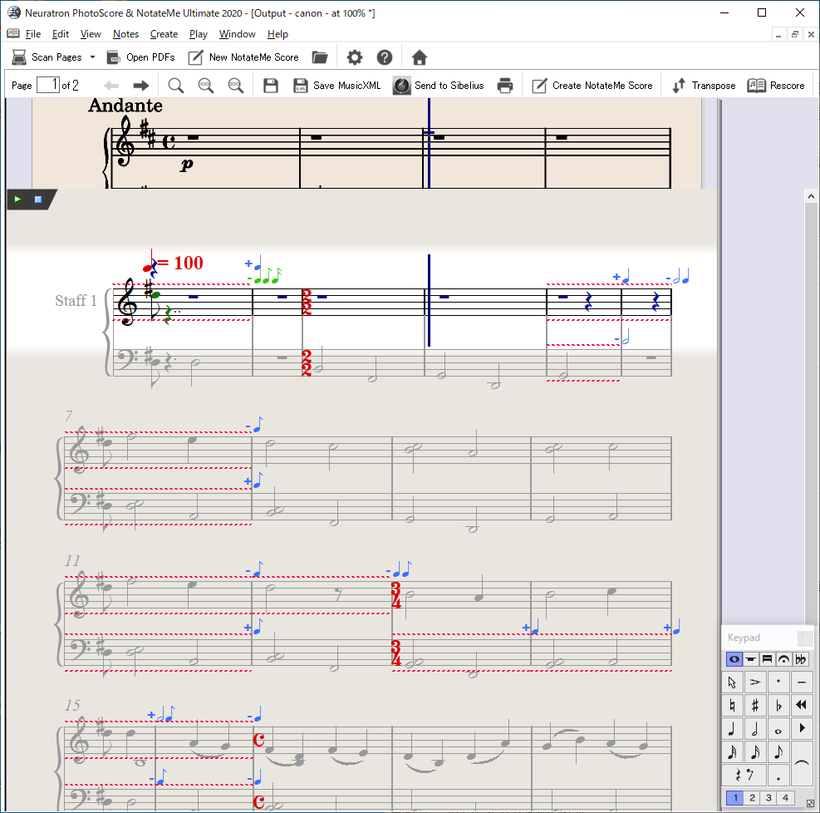This screenshot has width=820, height=813.
Task: Select the sharp accidental on Keypad
Action: (x=755, y=706)
